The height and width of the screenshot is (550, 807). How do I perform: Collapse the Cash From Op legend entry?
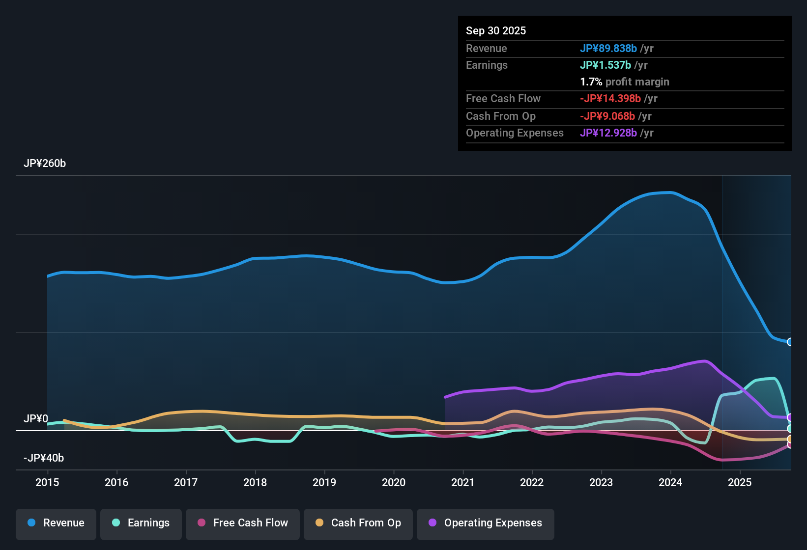pyautogui.click(x=358, y=523)
